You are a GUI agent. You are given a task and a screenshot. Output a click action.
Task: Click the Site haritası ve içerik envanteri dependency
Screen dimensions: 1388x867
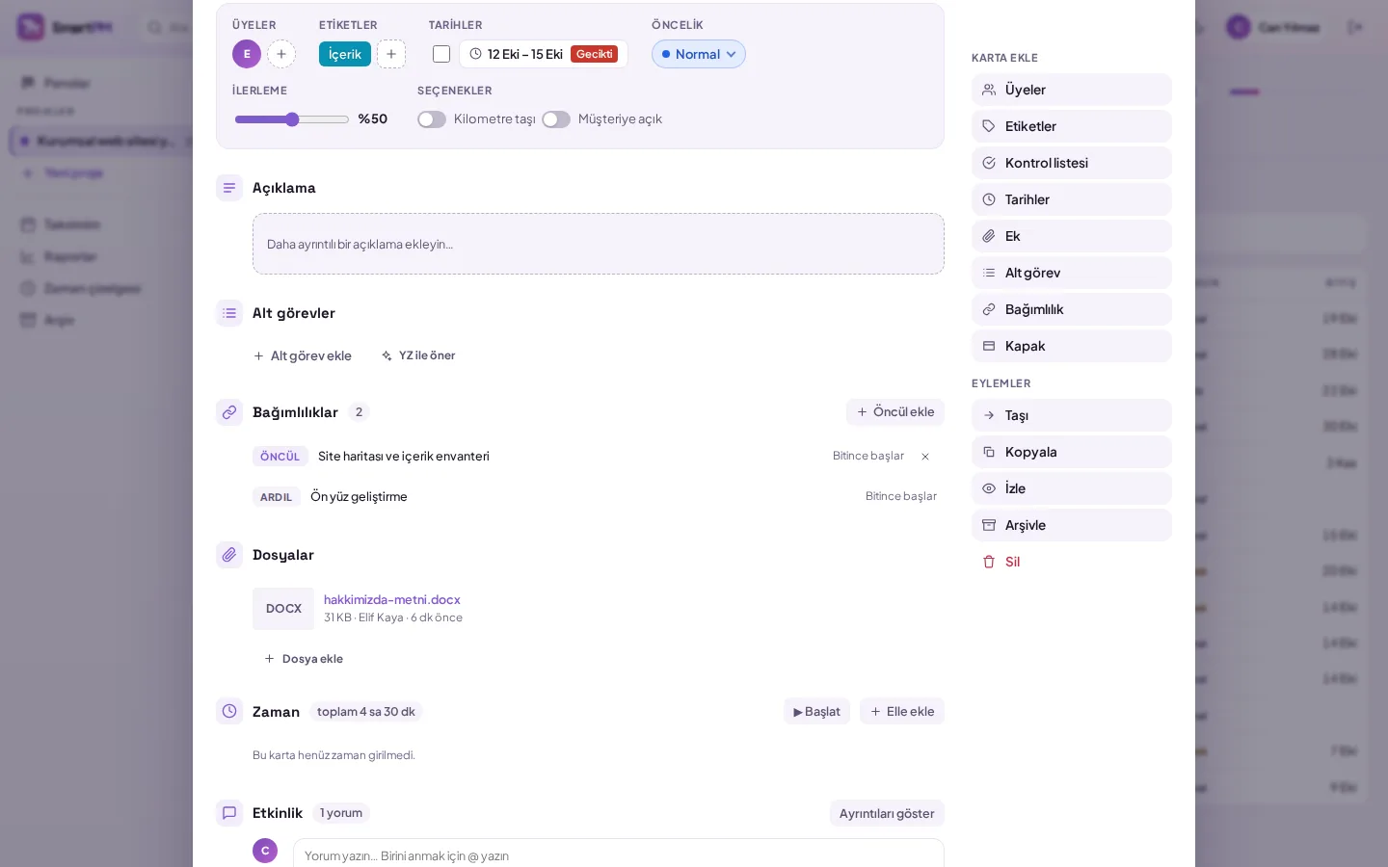(404, 457)
